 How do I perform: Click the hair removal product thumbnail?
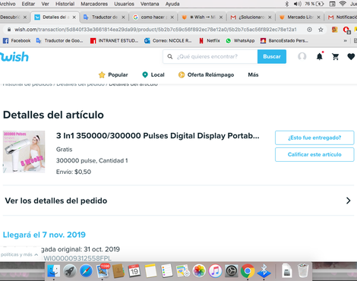[24, 152]
